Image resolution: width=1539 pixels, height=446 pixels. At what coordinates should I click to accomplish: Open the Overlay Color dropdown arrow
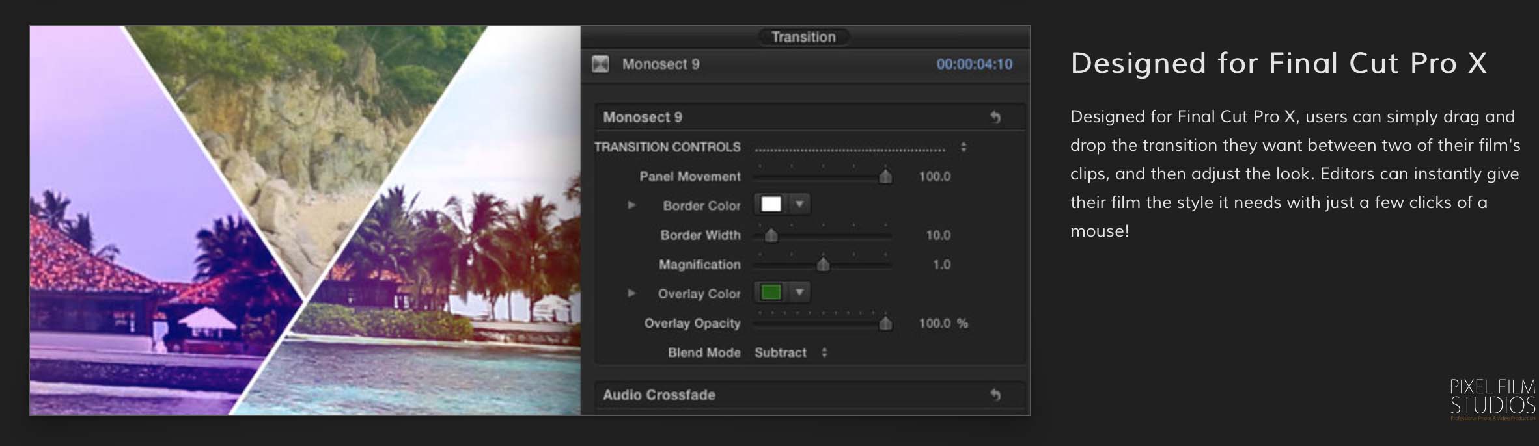799,293
